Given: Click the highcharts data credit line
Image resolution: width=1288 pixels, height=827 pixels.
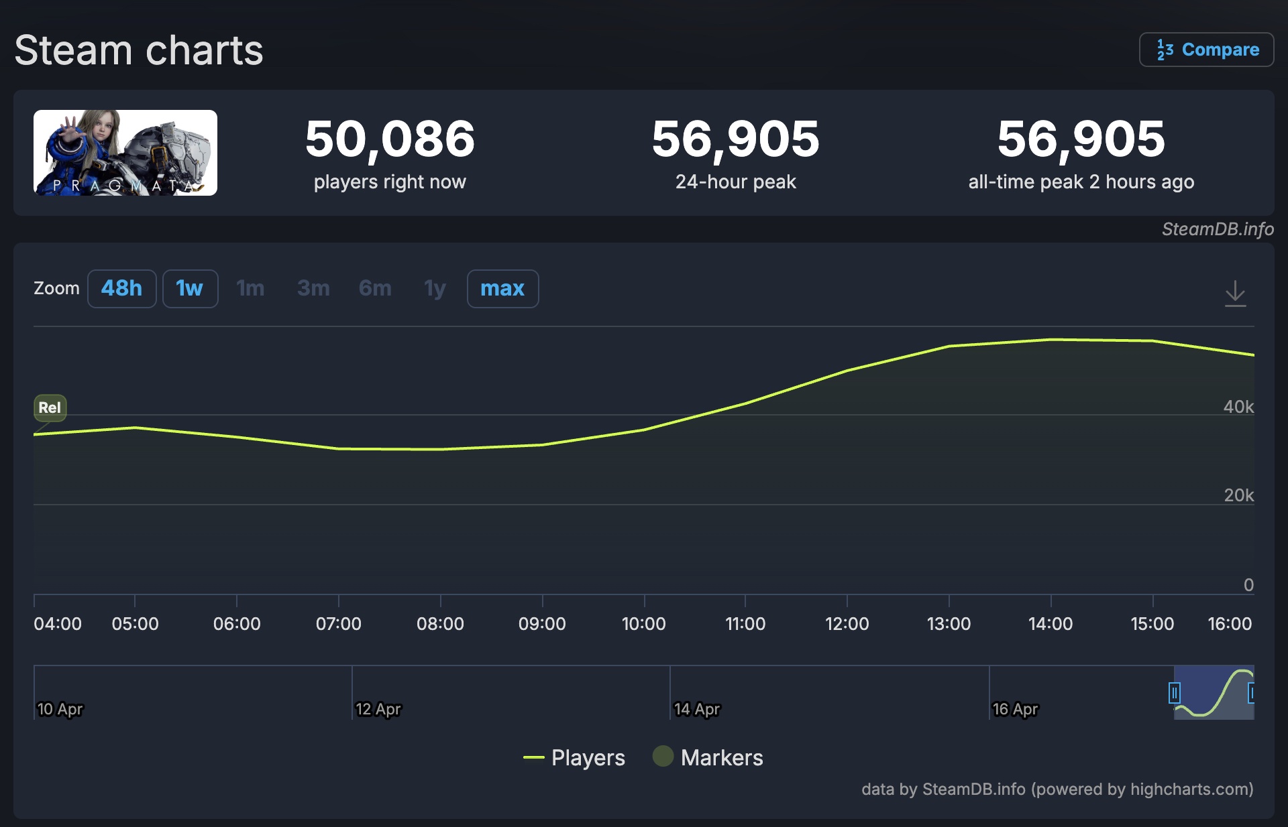Looking at the screenshot, I should coord(1057,789).
